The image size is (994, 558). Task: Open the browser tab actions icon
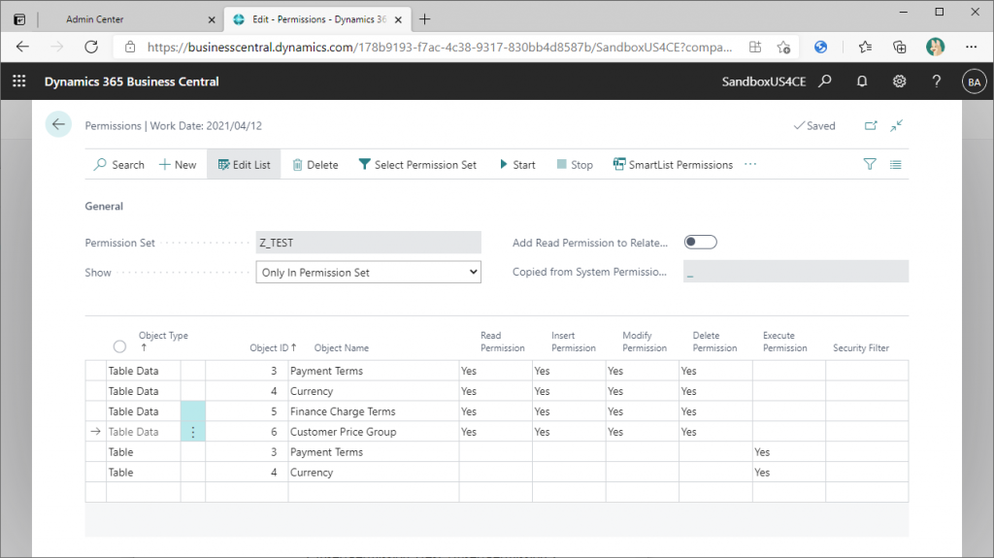click(19, 19)
